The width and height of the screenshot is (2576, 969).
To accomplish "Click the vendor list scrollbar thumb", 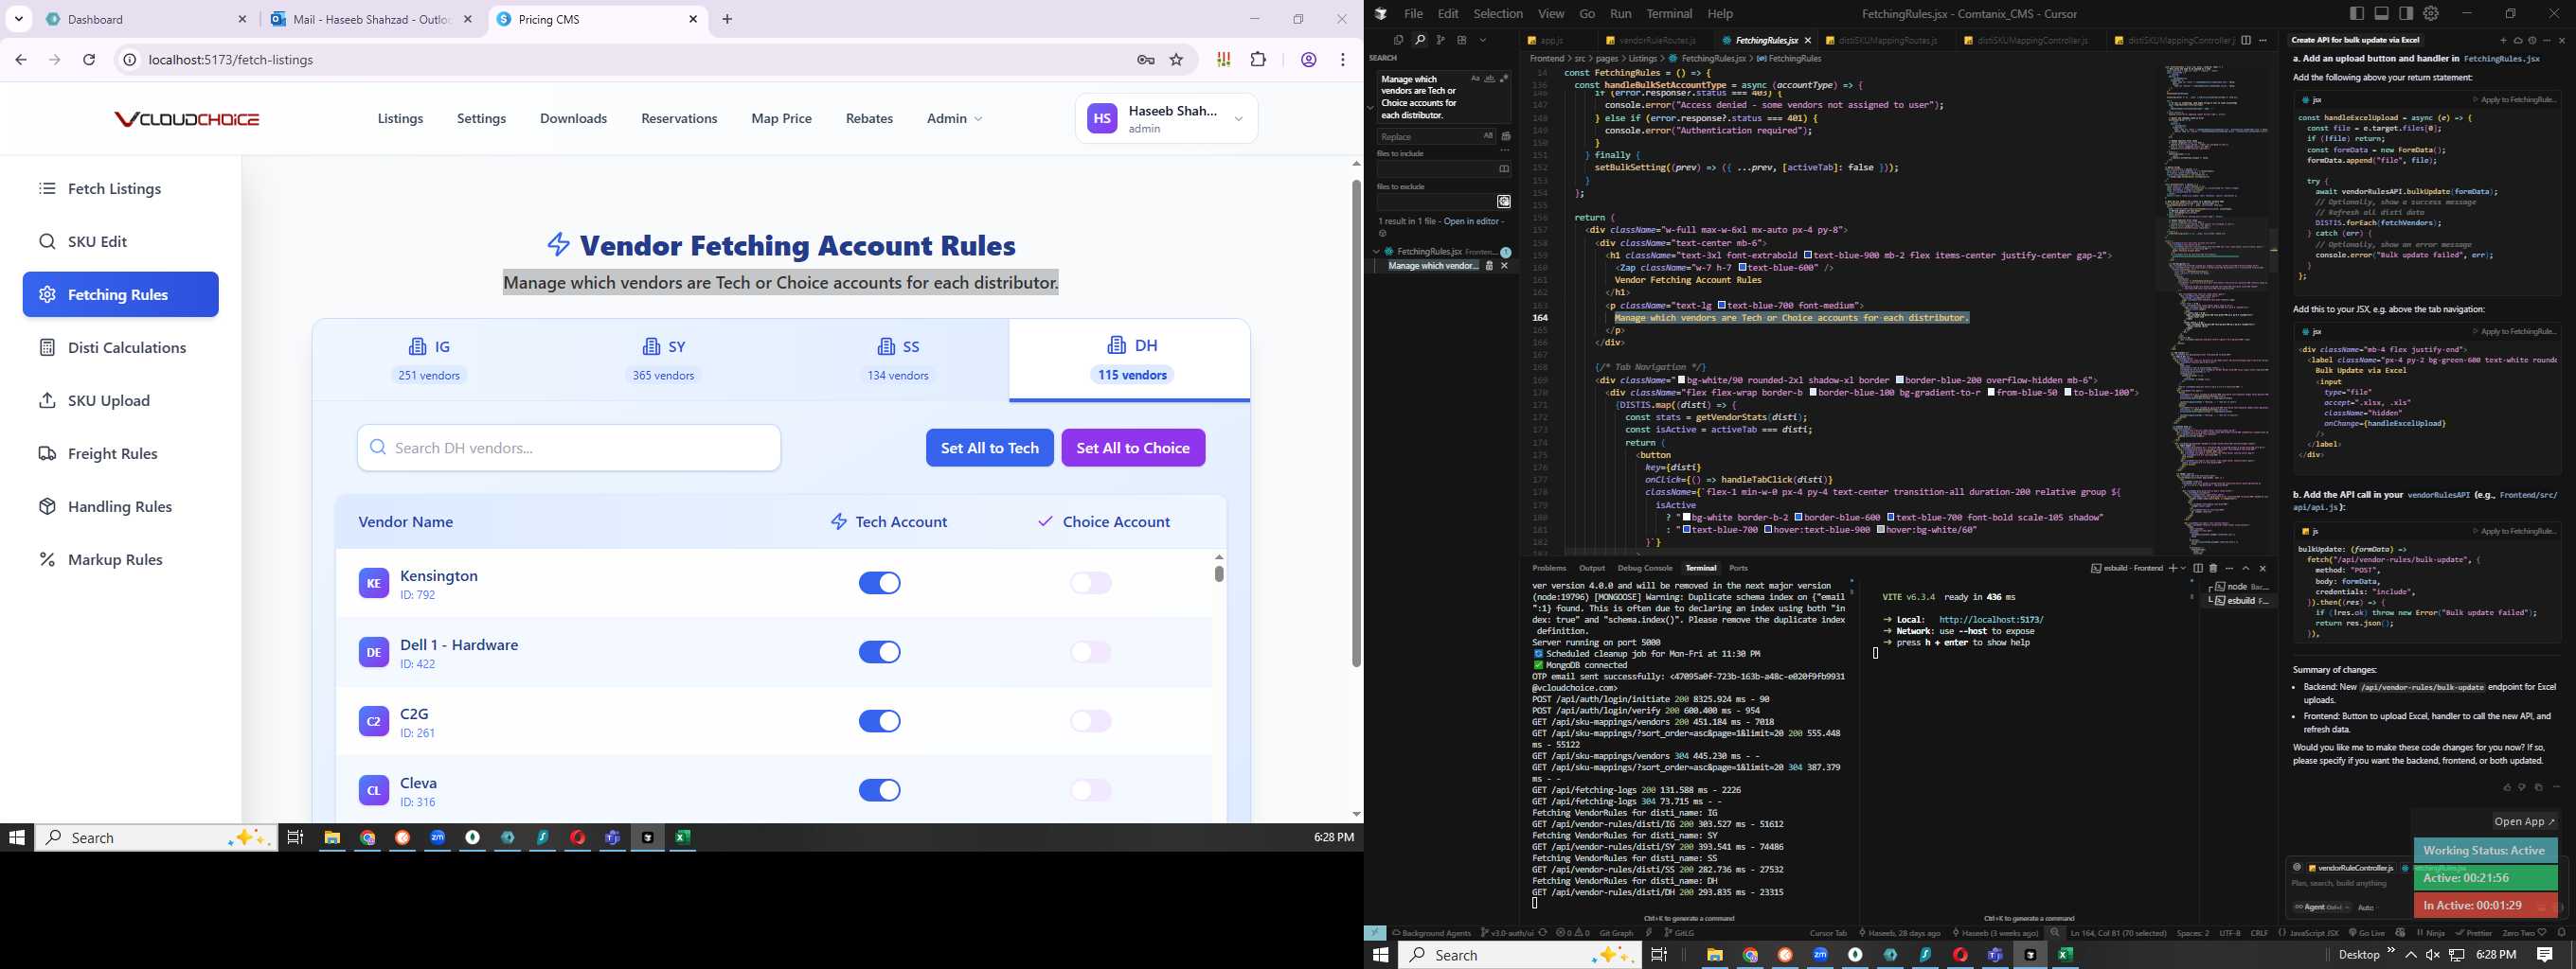I will click(1219, 573).
